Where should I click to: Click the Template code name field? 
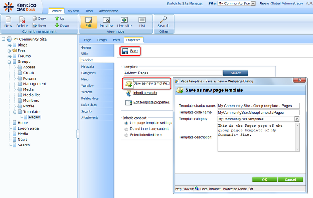[259, 113]
